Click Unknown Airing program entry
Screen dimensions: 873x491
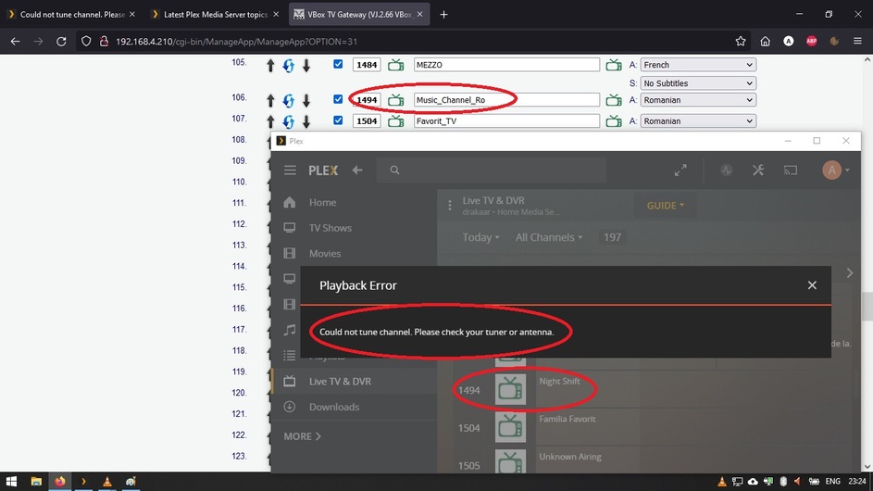(569, 457)
